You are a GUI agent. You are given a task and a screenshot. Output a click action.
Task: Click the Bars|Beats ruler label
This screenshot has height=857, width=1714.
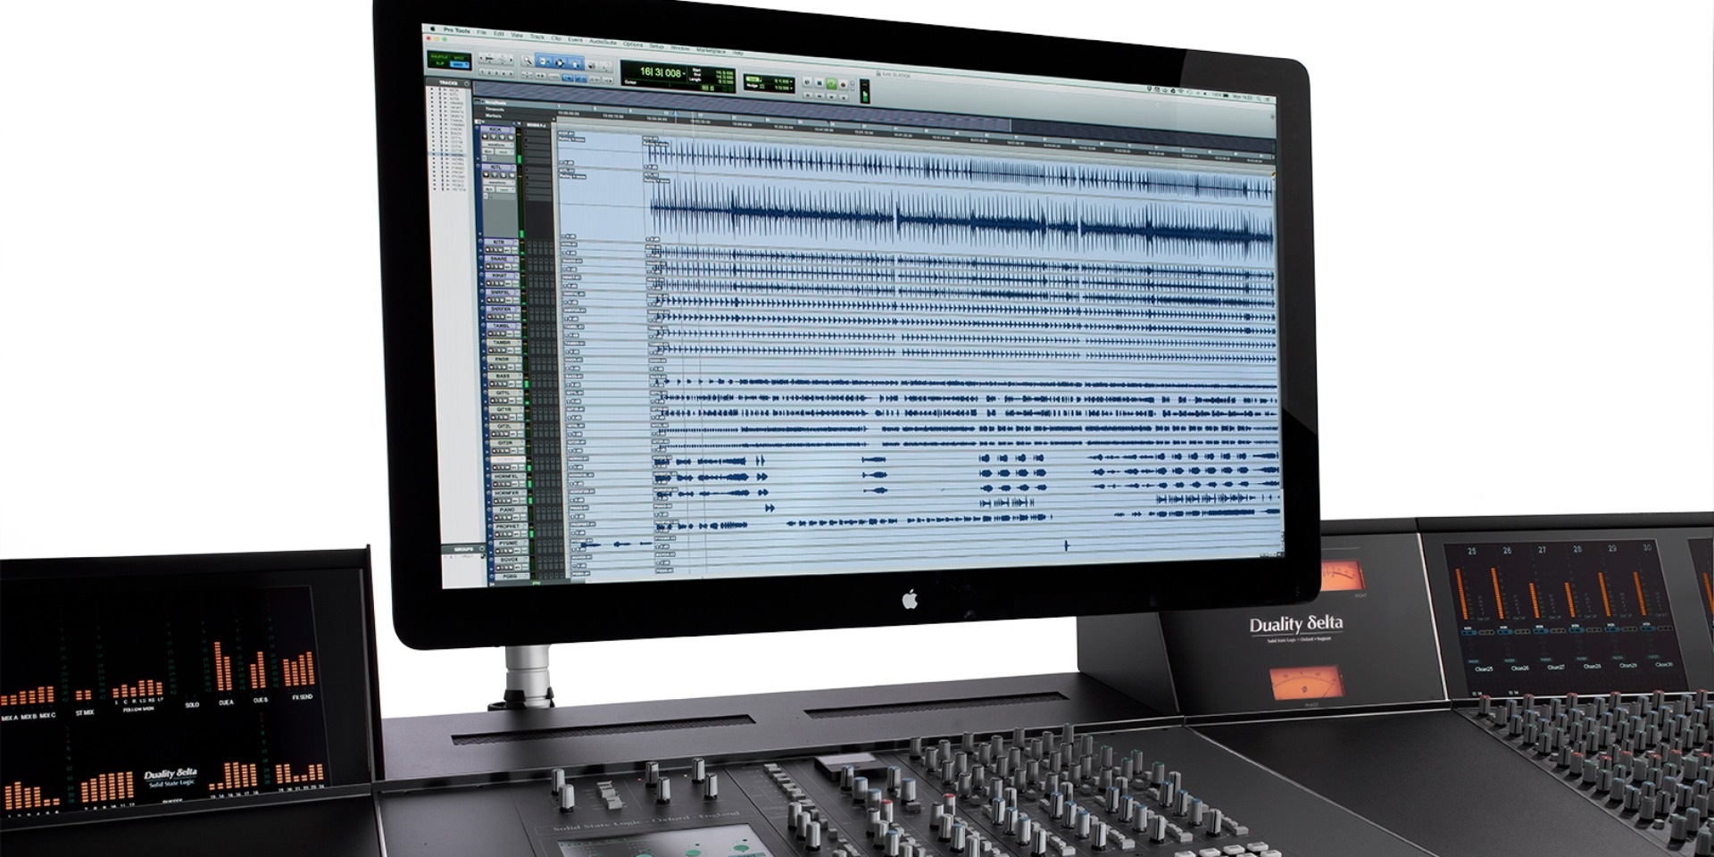pyautogui.click(x=495, y=103)
